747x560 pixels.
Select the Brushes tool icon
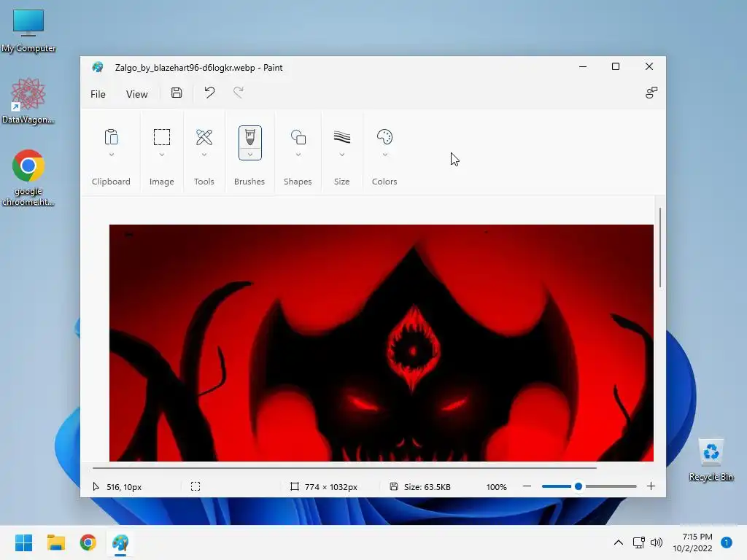click(250, 137)
